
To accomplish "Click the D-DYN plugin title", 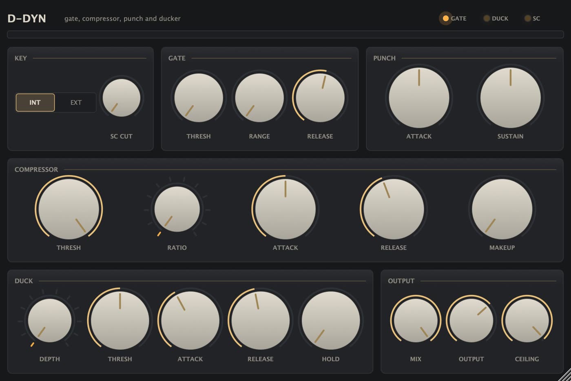I will click(x=27, y=18).
